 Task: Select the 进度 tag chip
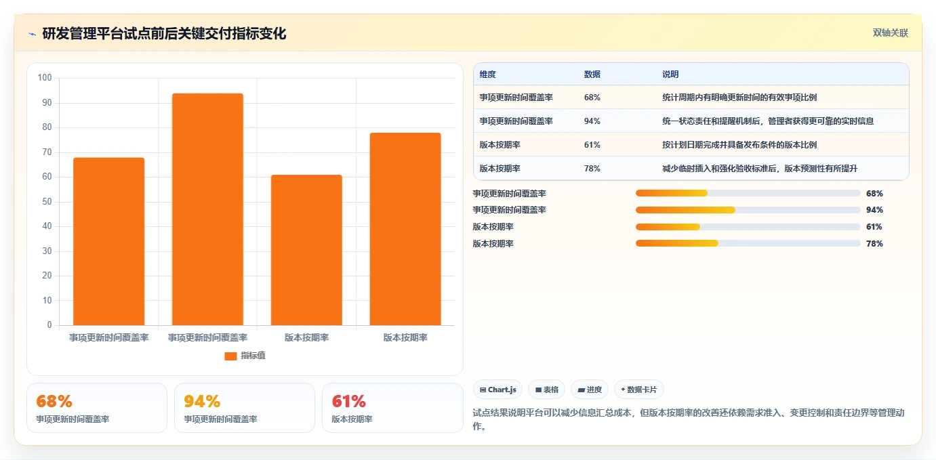tap(590, 390)
